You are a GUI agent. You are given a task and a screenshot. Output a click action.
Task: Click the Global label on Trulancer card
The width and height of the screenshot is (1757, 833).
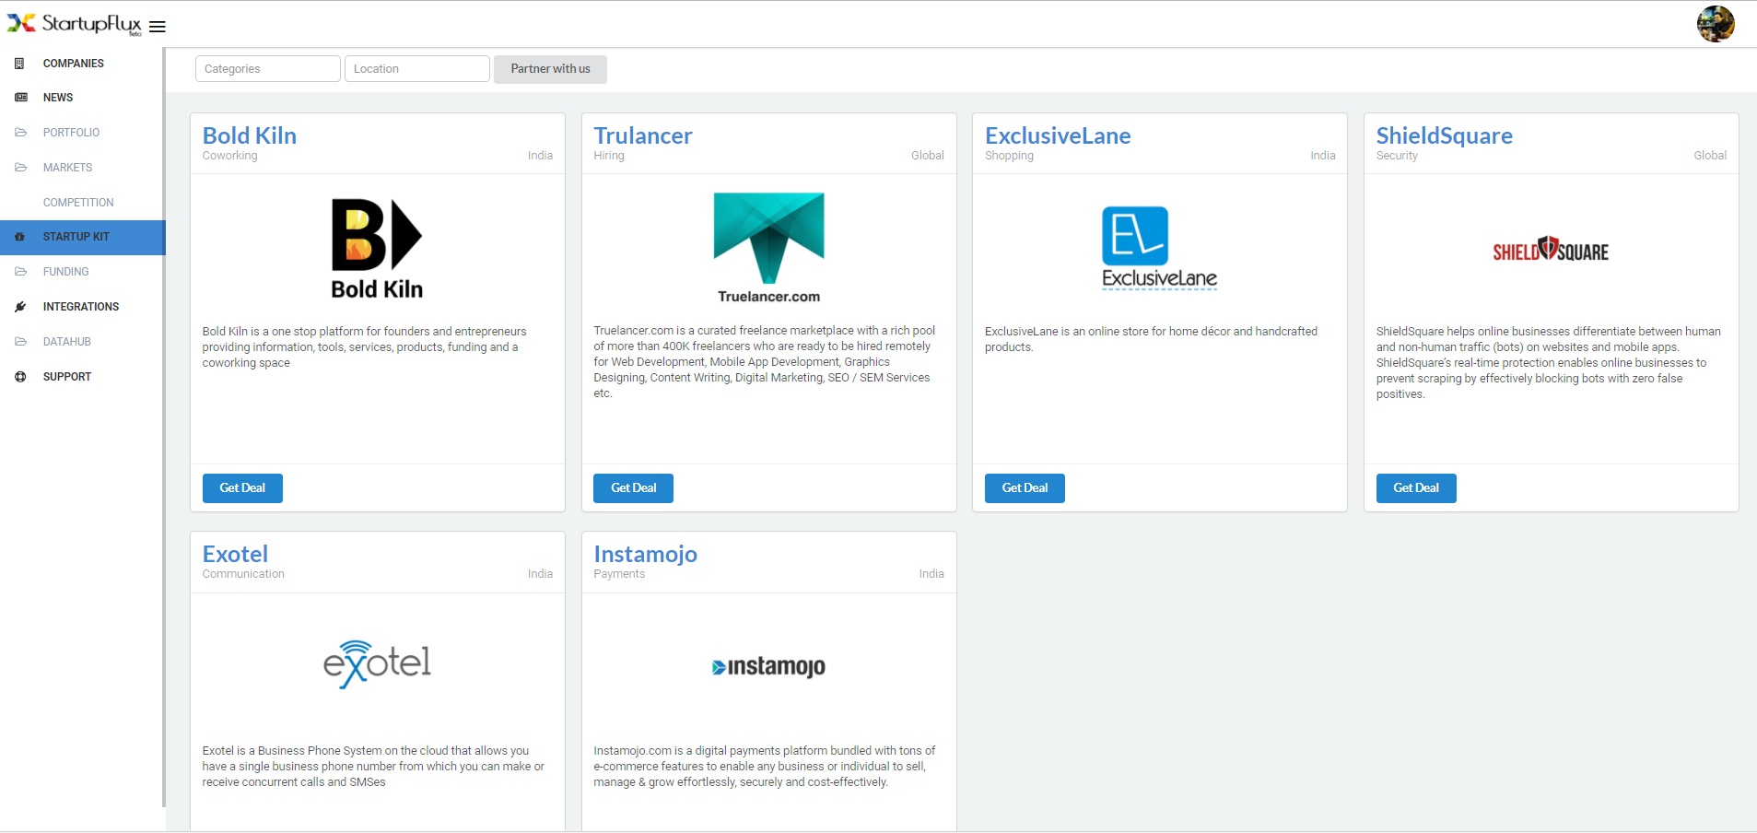(x=928, y=156)
